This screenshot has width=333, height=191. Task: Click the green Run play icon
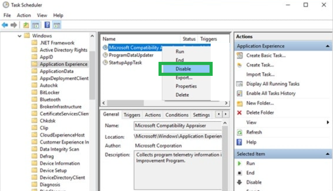coord(240,163)
